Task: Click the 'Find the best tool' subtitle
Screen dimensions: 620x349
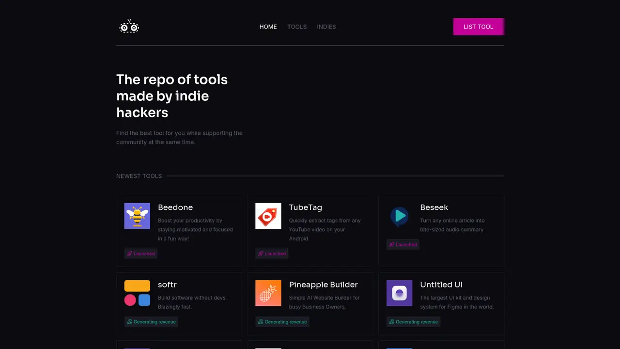Action: pyautogui.click(x=179, y=138)
